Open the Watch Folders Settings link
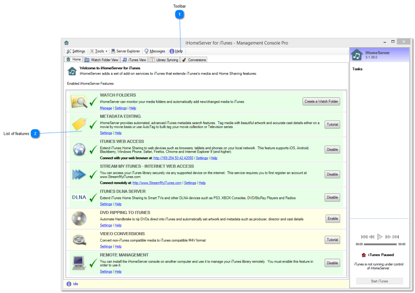The width and height of the screenshot is (415, 293). pyautogui.click(x=120, y=108)
